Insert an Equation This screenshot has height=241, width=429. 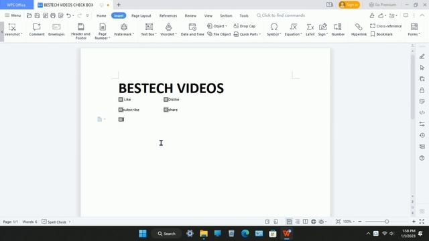coord(294,29)
